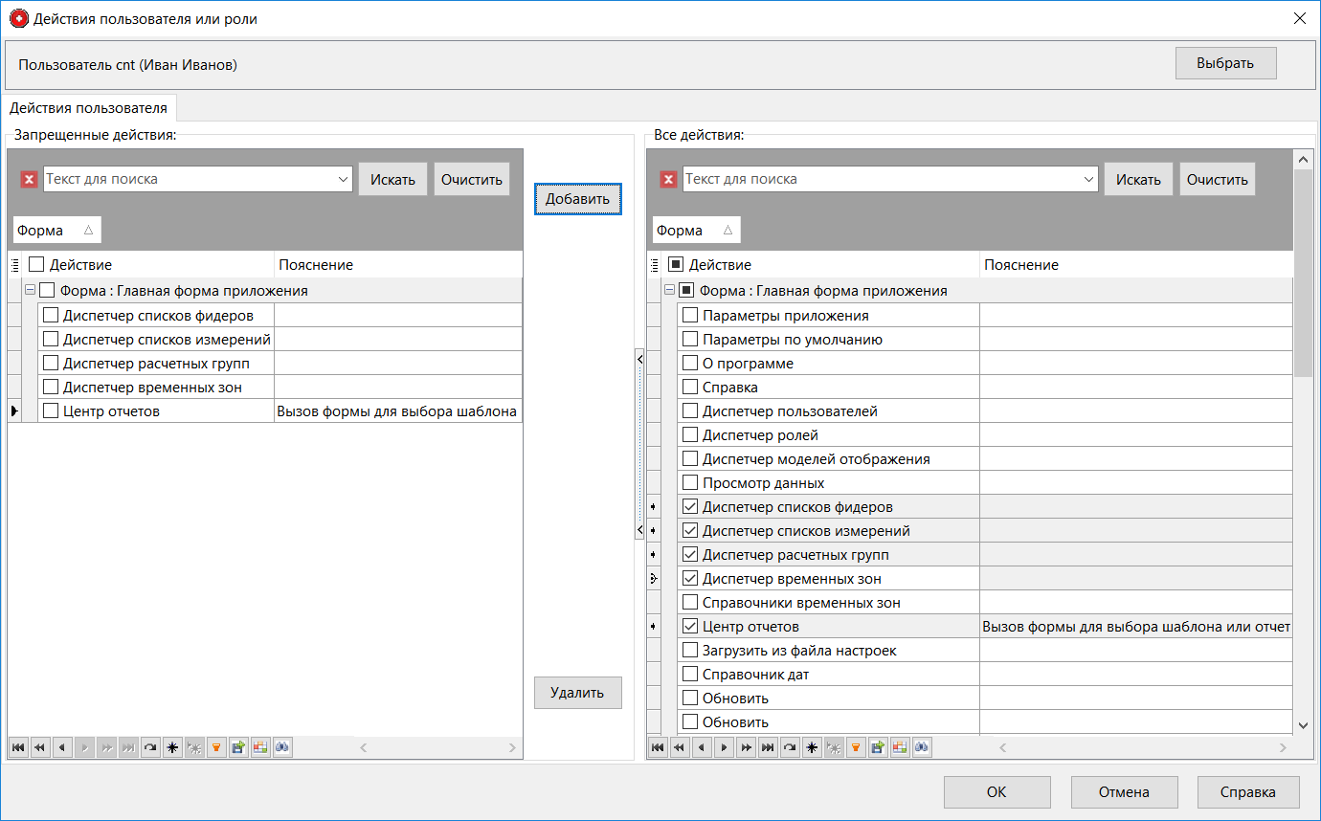Open binoculars search in the right navigator
1321x821 pixels.
(922, 747)
